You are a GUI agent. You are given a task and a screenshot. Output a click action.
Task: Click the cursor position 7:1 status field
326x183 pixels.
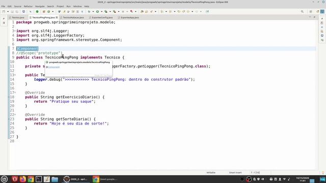(x=255, y=173)
